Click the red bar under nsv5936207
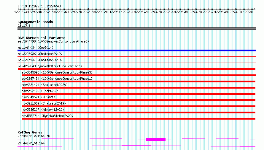Viewport: 264px width, 150px height. 139,112
